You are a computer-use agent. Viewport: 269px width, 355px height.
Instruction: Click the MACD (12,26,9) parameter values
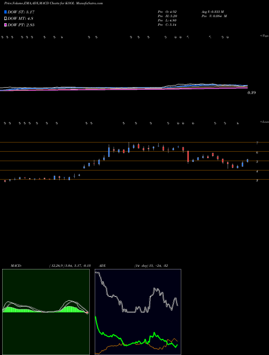point(70,266)
